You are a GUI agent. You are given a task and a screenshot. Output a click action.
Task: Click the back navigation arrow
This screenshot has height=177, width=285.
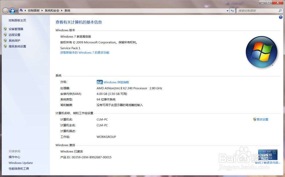tap(5, 11)
